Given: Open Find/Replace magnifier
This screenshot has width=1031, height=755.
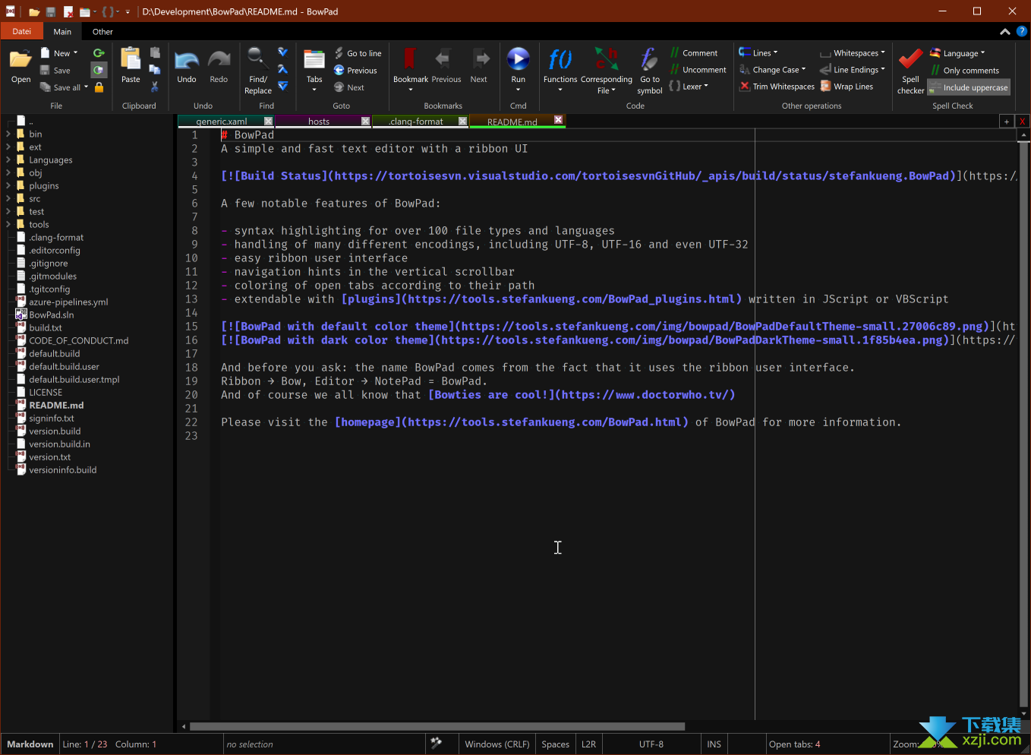Looking at the screenshot, I should (x=258, y=70).
